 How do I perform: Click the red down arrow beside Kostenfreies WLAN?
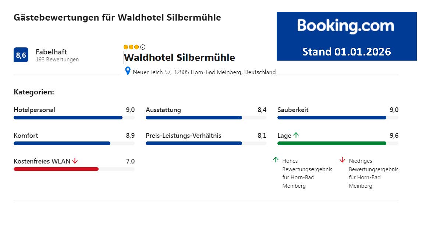pyautogui.click(x=75, y=161)
